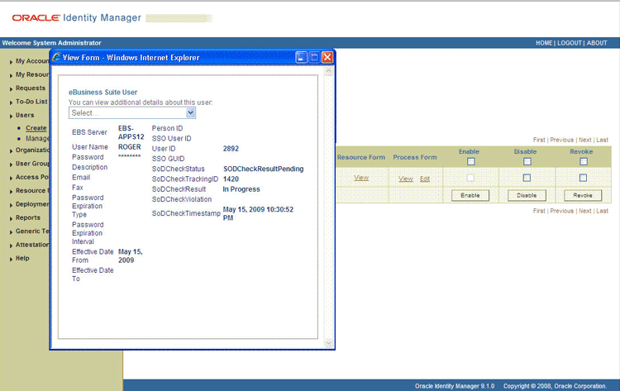
Task: Click the Revoke button
Action: 583,195
